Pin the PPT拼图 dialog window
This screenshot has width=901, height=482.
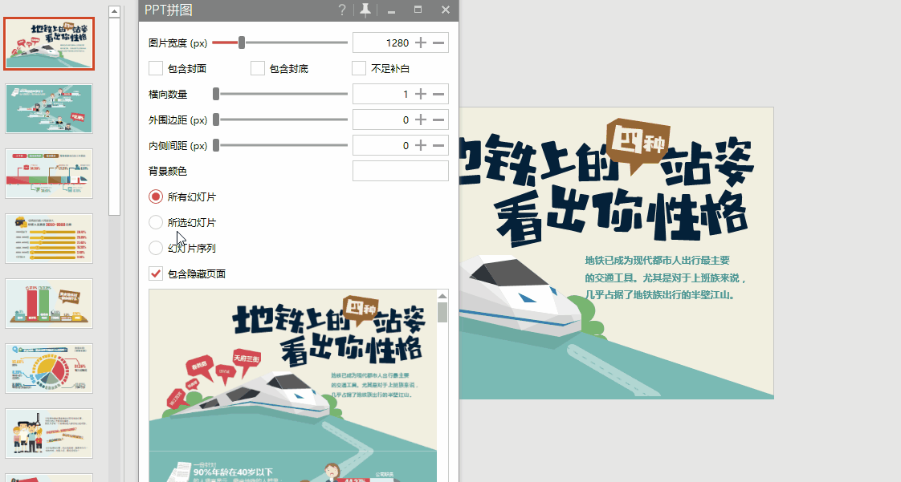coord(365,10)
